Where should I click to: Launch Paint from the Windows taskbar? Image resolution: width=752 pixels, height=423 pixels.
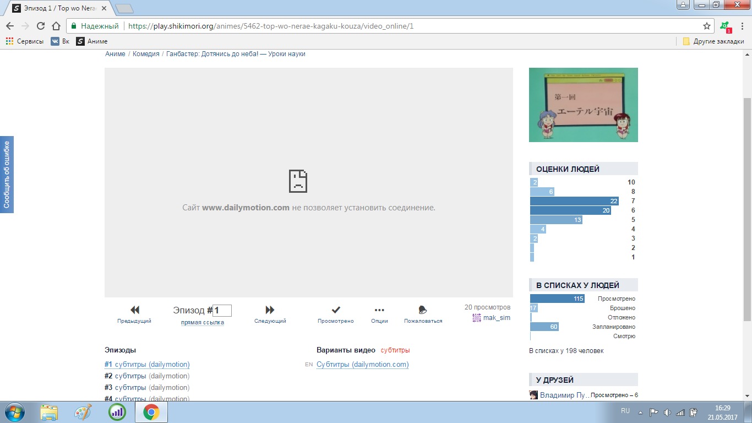point(83,412)
